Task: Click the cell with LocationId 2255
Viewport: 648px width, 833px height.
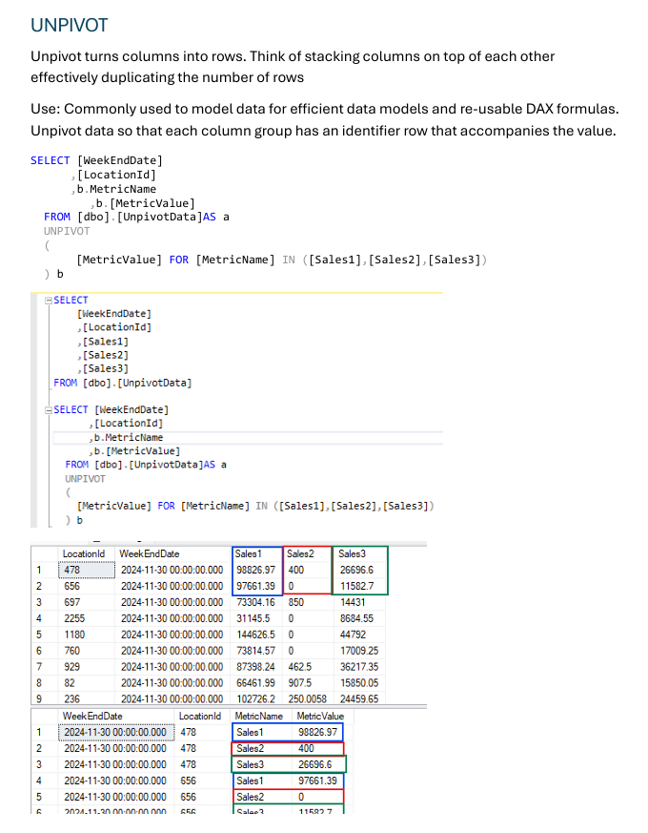Action: (74, 618)
